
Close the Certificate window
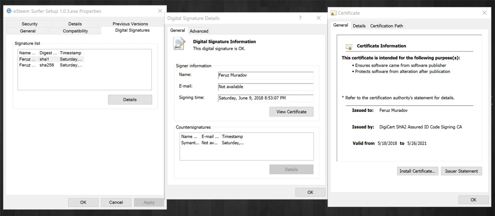[485, 13]
